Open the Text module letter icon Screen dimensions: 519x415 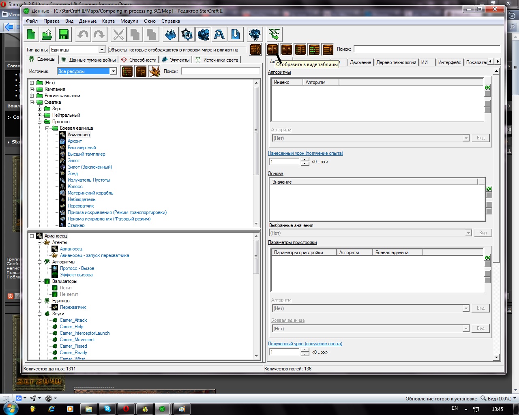tap(219, 34)
